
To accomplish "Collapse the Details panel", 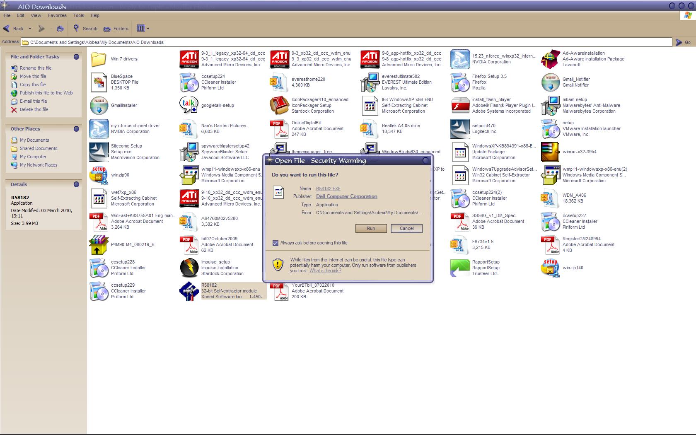I will coord(76,184).
